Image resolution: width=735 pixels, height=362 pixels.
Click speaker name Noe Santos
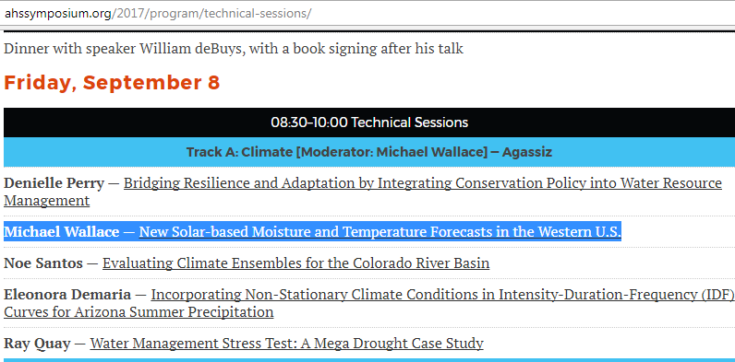pyautogui.click(x=43, y=263)
